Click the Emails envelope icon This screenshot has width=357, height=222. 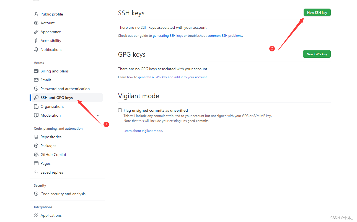click(36, 80)
